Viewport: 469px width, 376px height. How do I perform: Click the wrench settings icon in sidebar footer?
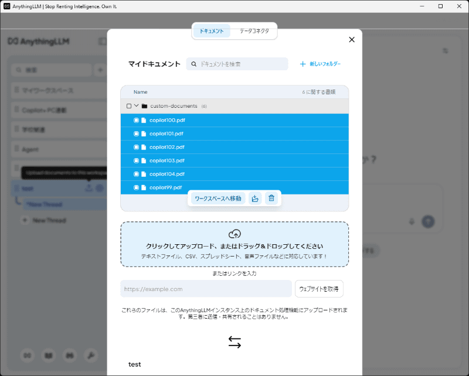(x=91, y=356)
